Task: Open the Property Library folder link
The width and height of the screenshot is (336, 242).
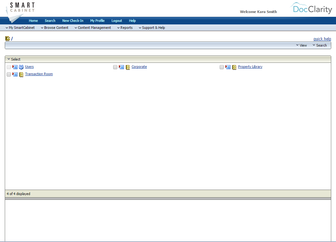Action: tap(250, 67)
